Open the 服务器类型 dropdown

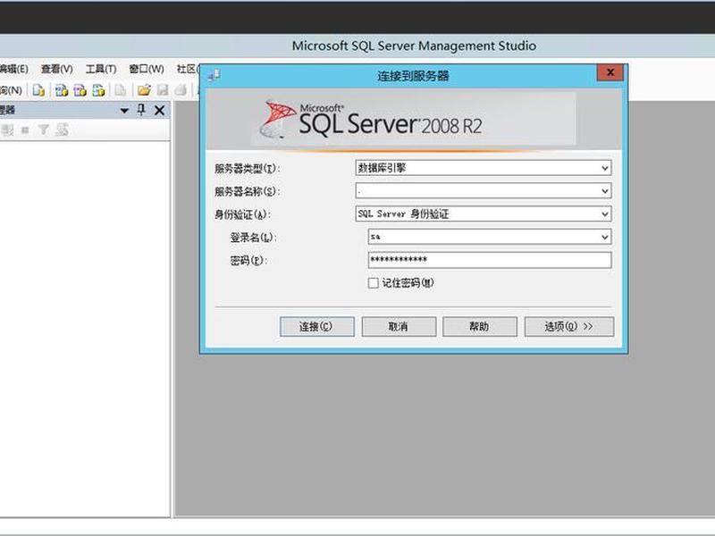coord(605,168)
